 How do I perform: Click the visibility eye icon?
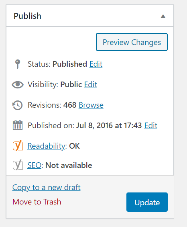(x=18, y=84)
